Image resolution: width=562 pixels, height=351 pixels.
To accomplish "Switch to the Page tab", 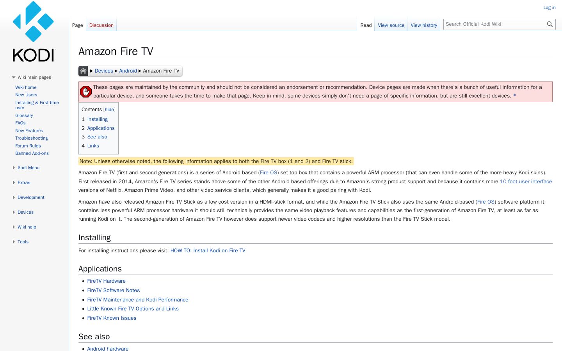I will coord(78,25).
